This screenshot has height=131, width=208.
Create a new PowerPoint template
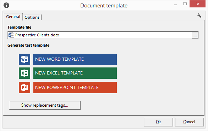click(75, 88)
